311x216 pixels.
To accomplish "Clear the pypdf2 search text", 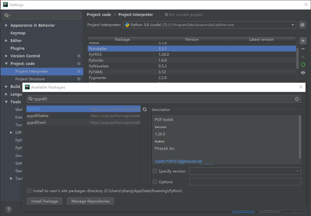I will point(297,99).
